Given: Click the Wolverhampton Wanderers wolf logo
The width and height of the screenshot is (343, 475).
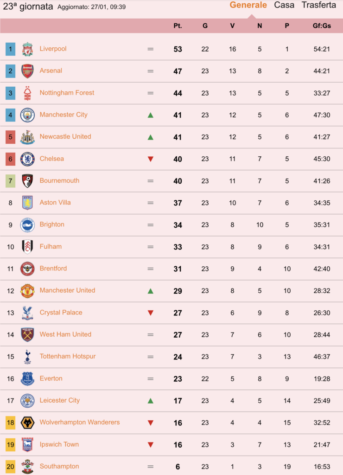Looking at the screenshot, I should (27, 423).
